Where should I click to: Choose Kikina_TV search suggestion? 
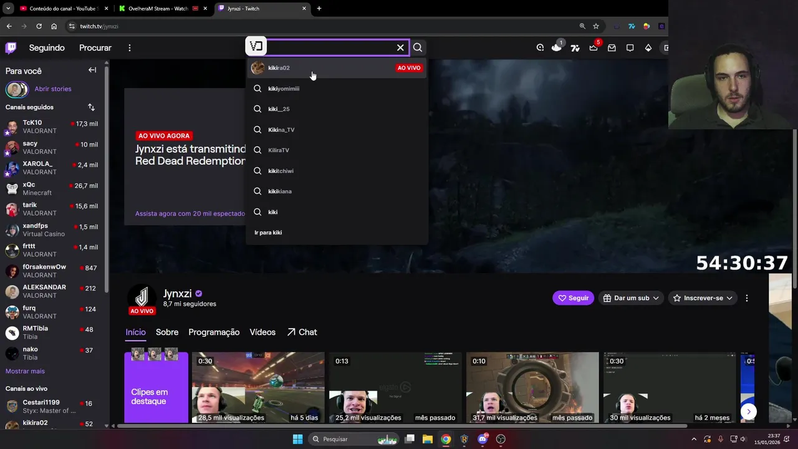pyautogui.click(x=337, y=130)
